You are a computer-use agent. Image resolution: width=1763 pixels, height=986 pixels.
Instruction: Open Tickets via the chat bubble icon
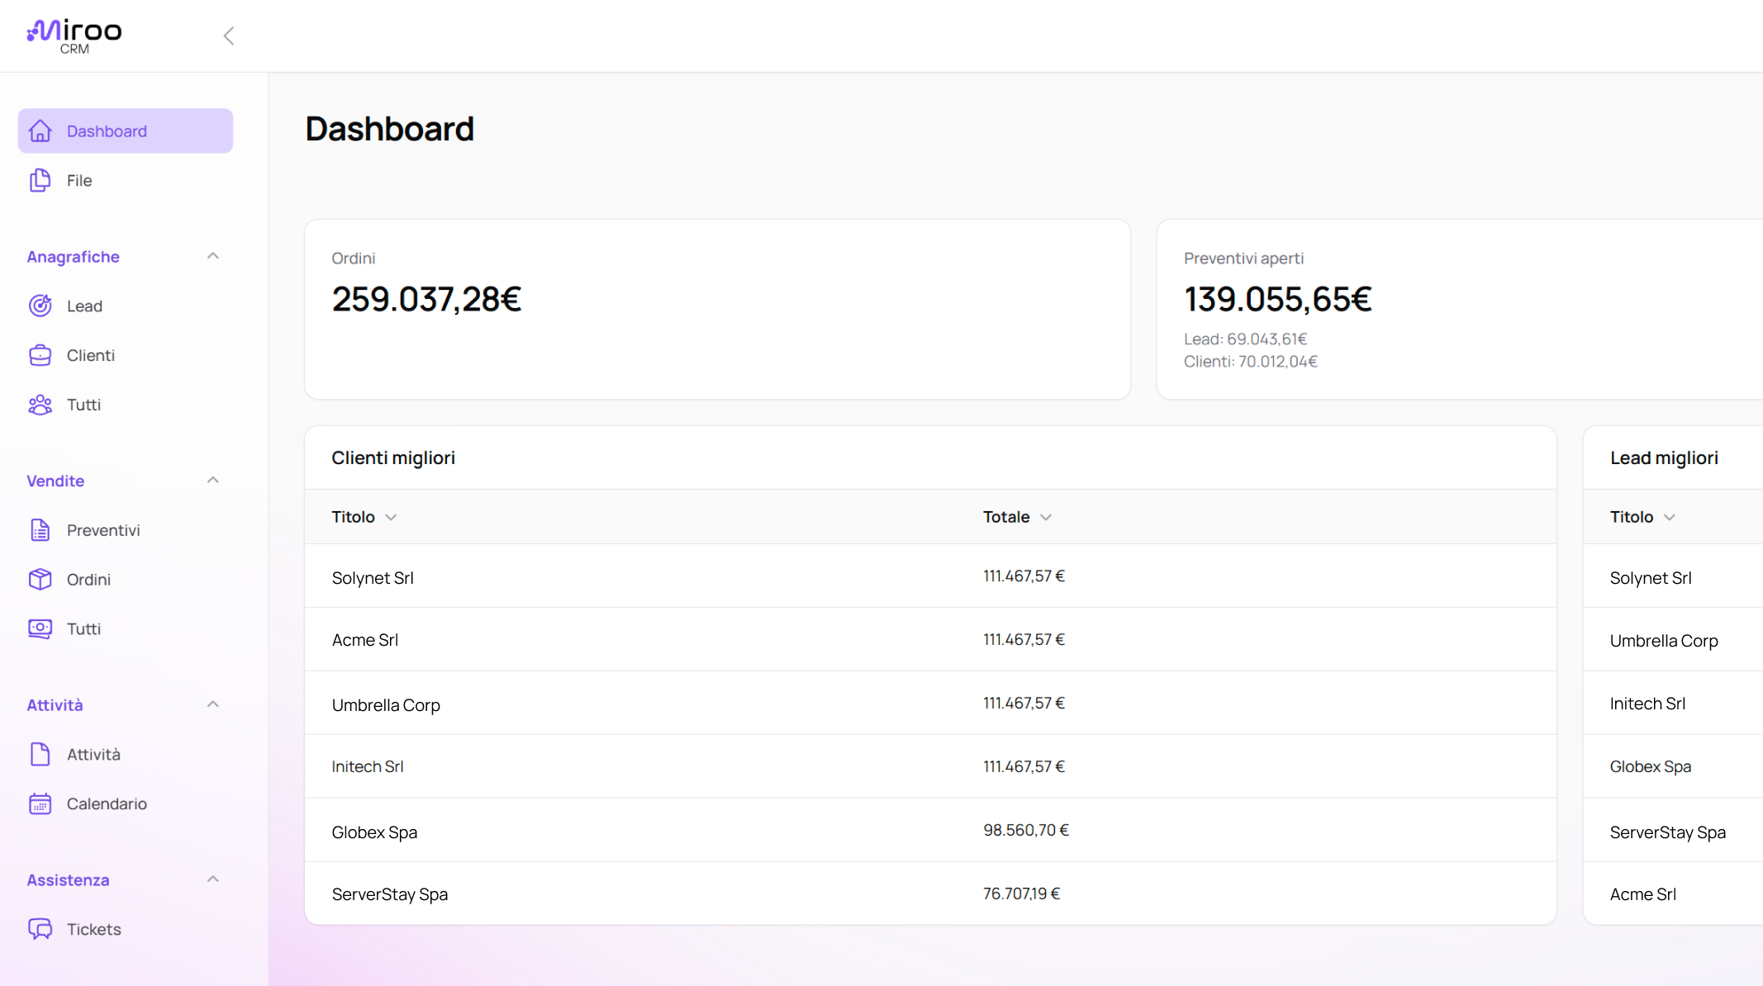[x=40, y=929]
